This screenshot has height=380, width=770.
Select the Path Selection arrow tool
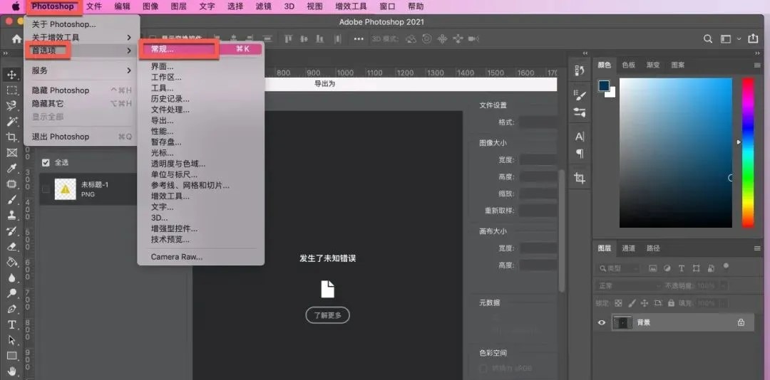[x=12, y=340]
